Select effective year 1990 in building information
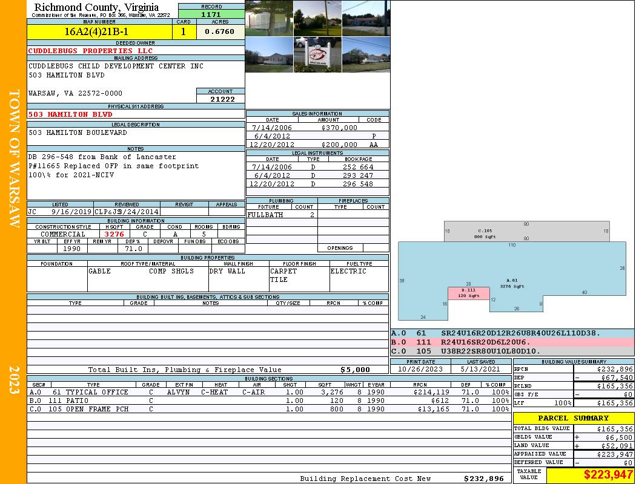Image resolution: width=636 pixels, height=484 pixels. [x=72, y=249]
